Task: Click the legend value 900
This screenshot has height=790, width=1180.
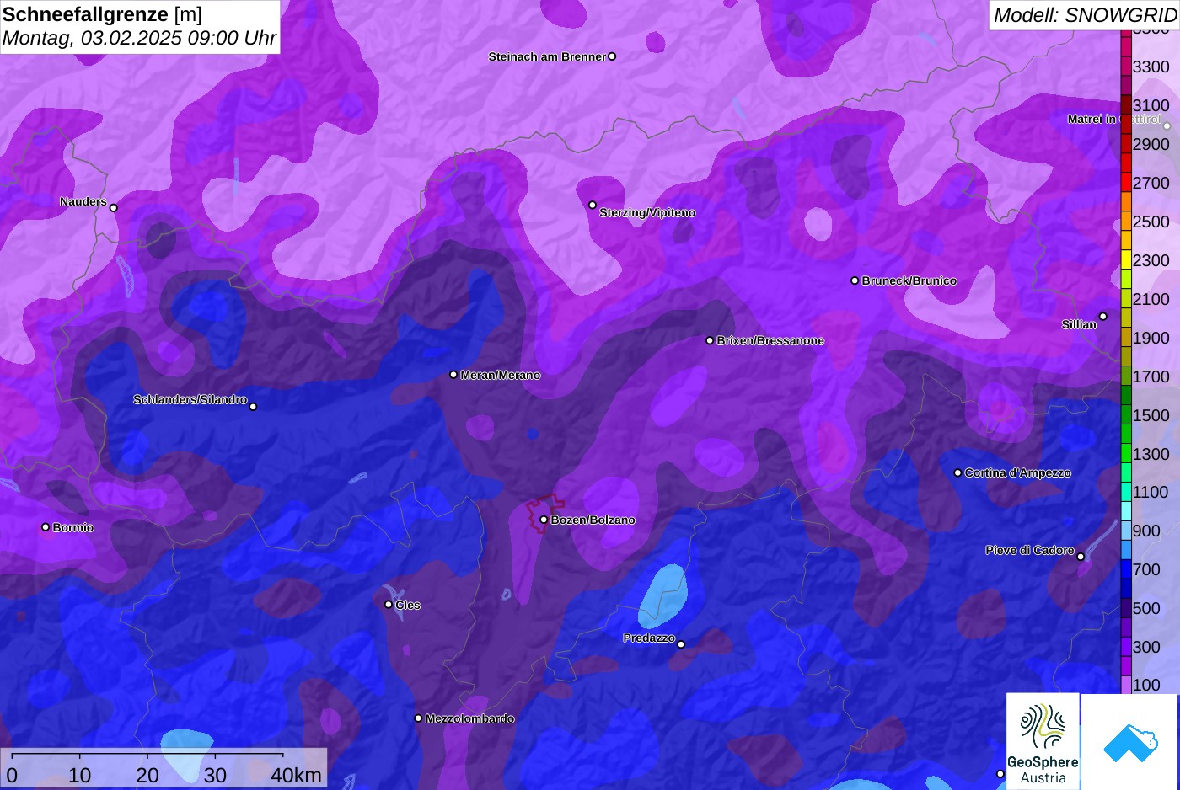Action: click(1146, 531)
